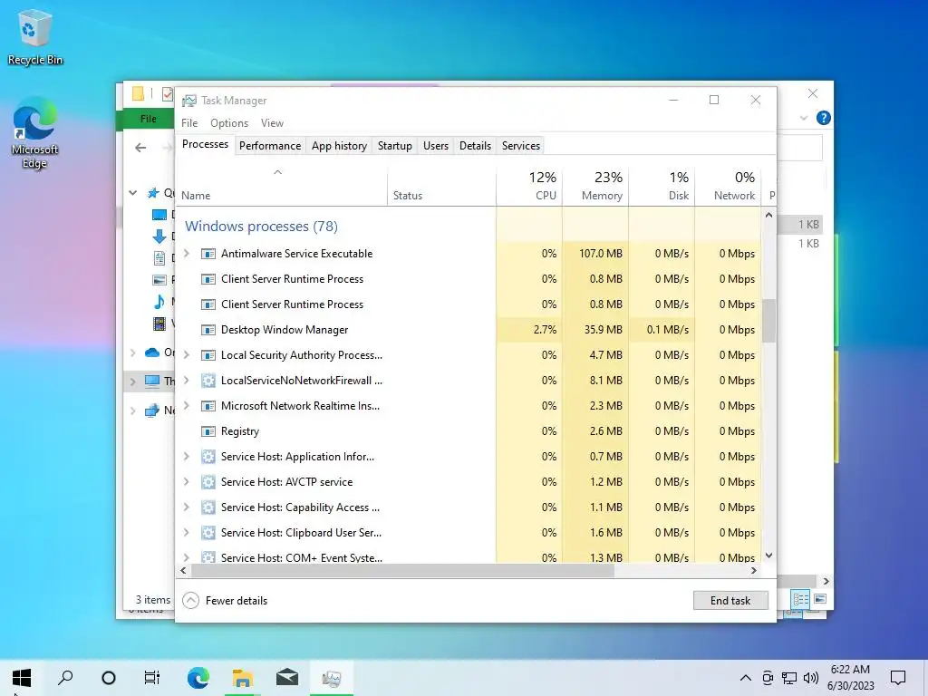The height and width of the screenshot is (696, 928).
Task: Sort by the Status column header
Action: pos(441,186)
